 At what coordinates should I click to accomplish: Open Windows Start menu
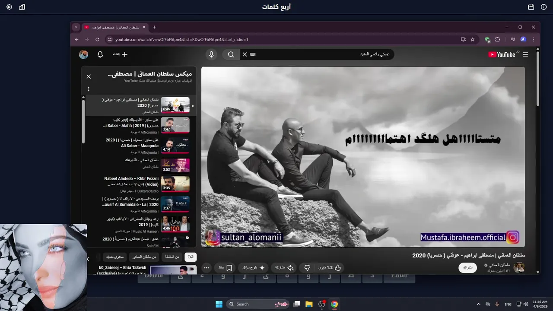coord(219,304)
